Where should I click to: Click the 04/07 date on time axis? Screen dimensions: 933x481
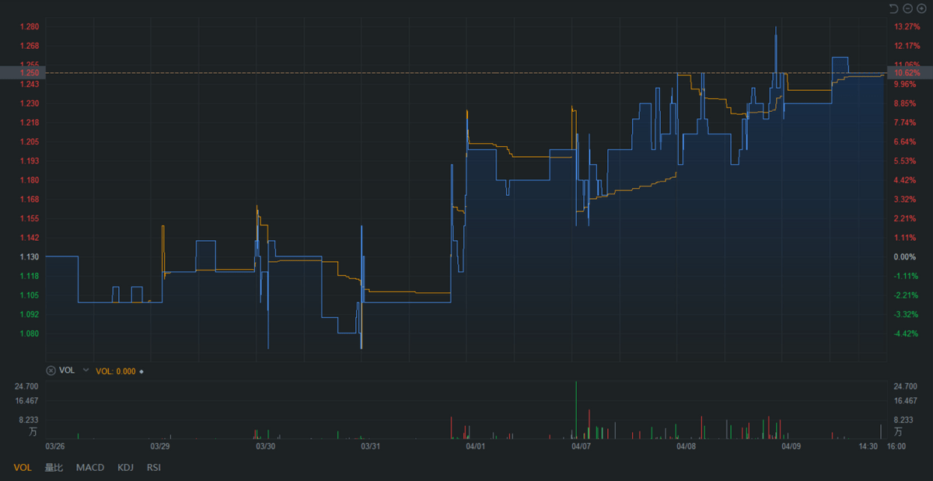pos(581,447)
